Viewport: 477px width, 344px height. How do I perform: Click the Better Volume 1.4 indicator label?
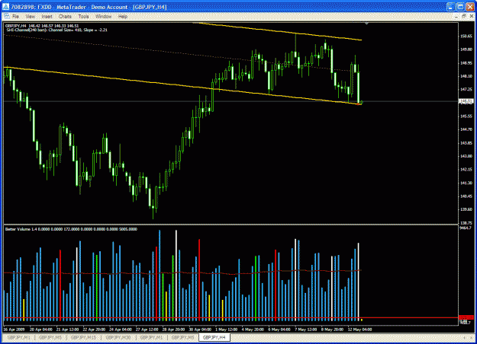(71, 229)
